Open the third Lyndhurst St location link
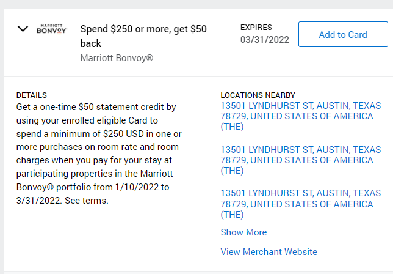393x274 pixels. pos(300,204)
